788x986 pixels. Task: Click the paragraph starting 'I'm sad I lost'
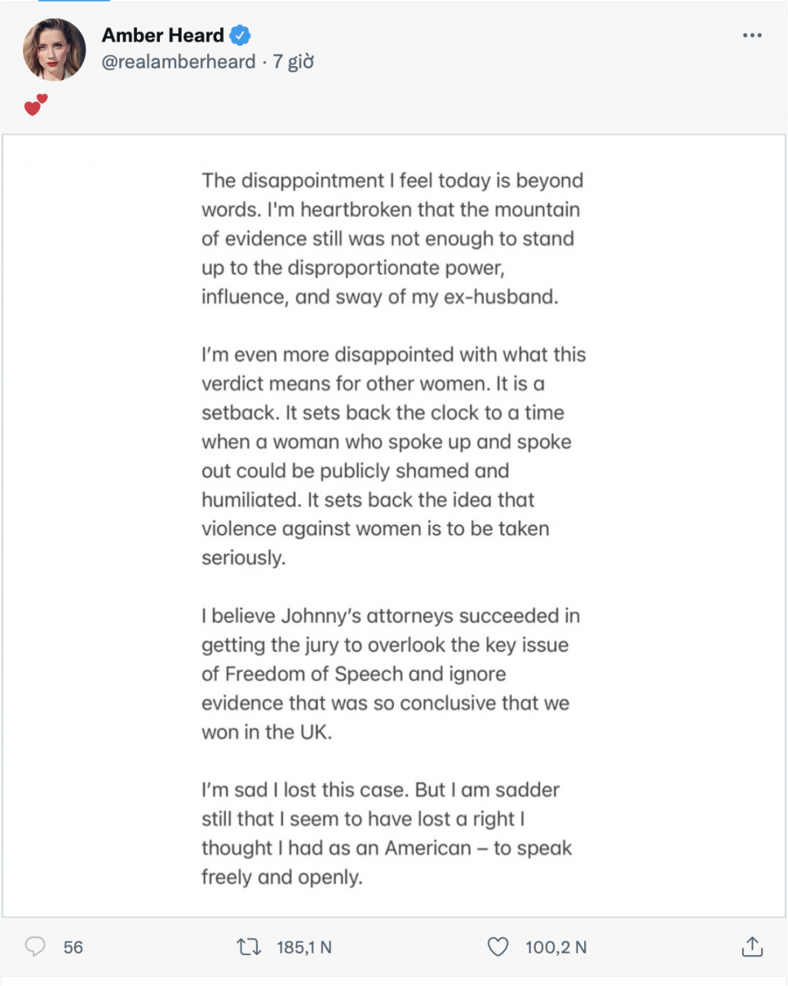tap(385, 833)
